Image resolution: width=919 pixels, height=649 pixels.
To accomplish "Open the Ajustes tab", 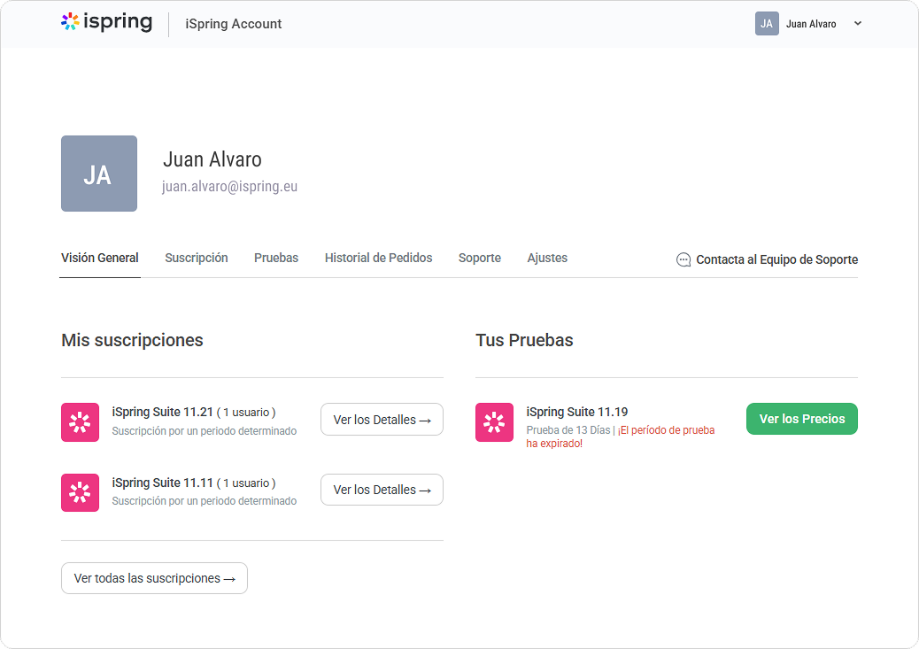I will point(547,258).
